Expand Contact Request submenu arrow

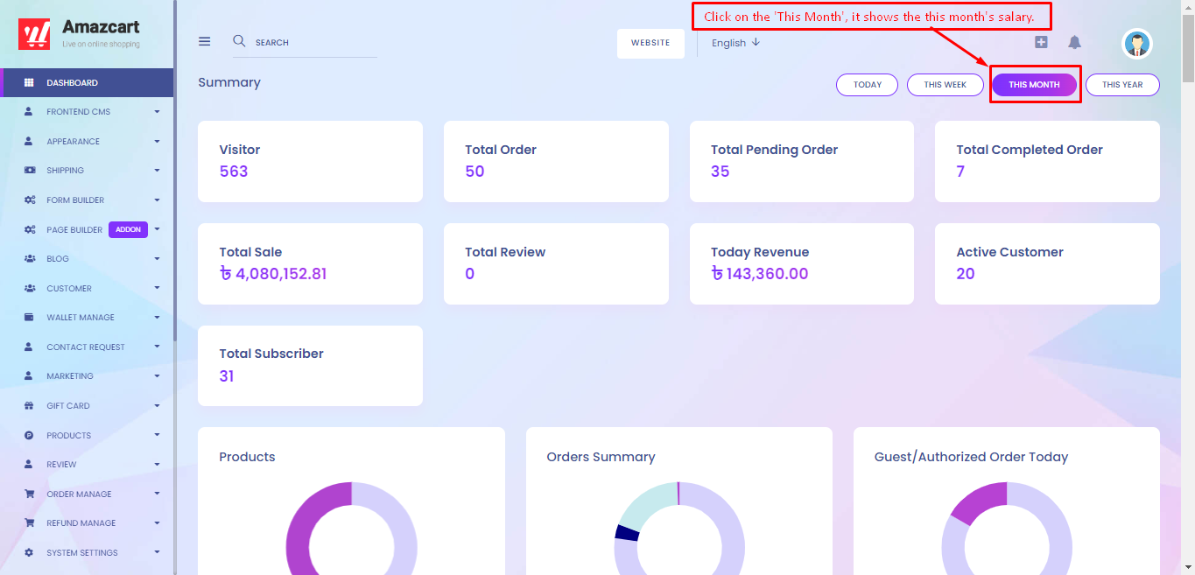coord(157,347)
